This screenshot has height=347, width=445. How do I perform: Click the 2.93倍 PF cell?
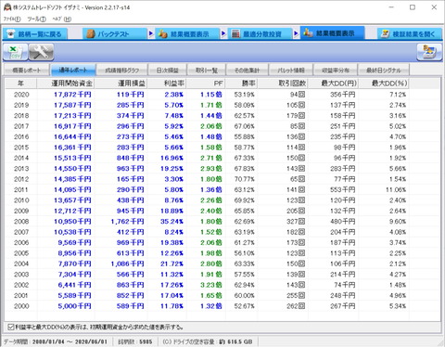click(x=211, y=169)
